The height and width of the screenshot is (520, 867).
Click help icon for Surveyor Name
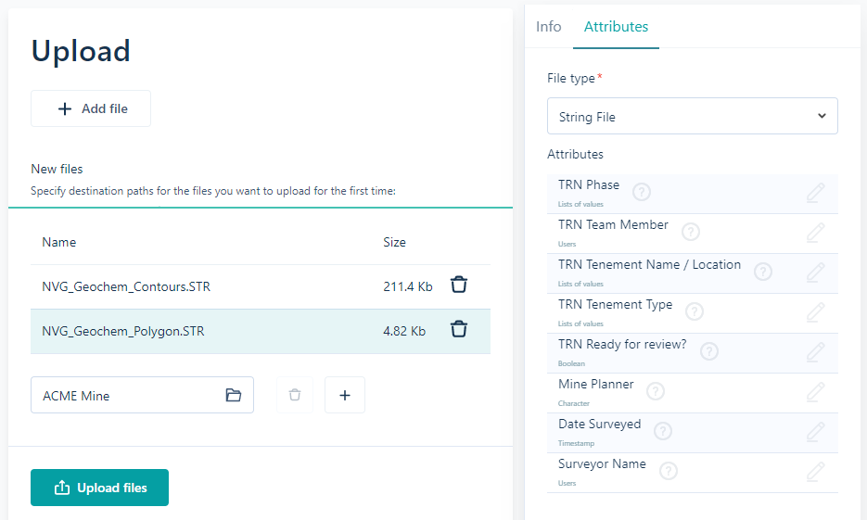pos(669,471)
